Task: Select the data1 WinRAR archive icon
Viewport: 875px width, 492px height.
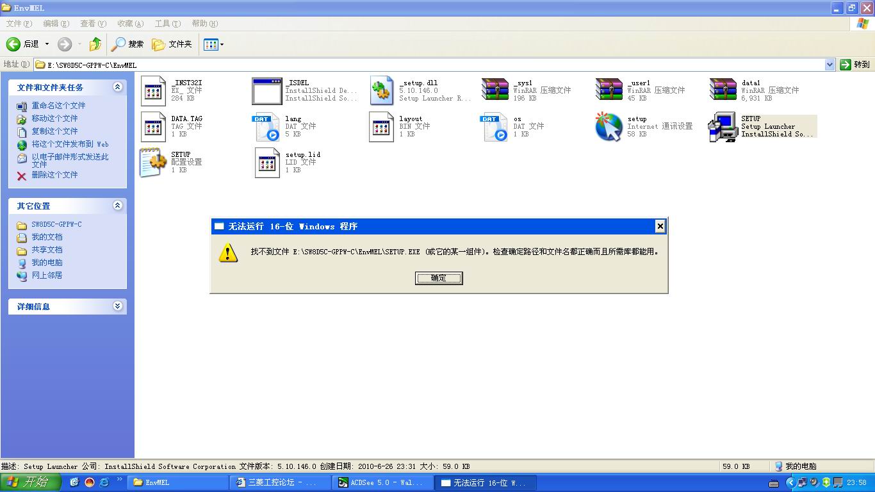Action: 723,90
